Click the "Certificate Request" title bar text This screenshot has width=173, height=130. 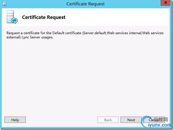tap(85, 4)
